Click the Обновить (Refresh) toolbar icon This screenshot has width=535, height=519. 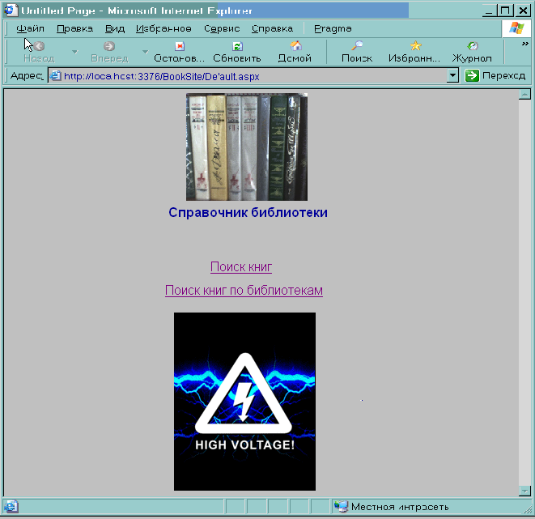point(237,46)
